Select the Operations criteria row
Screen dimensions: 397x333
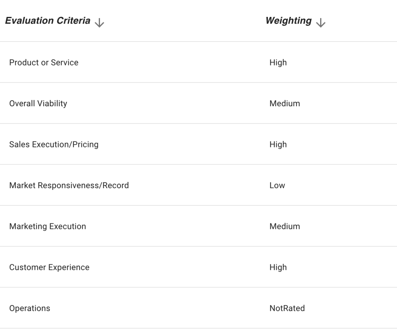198,308
